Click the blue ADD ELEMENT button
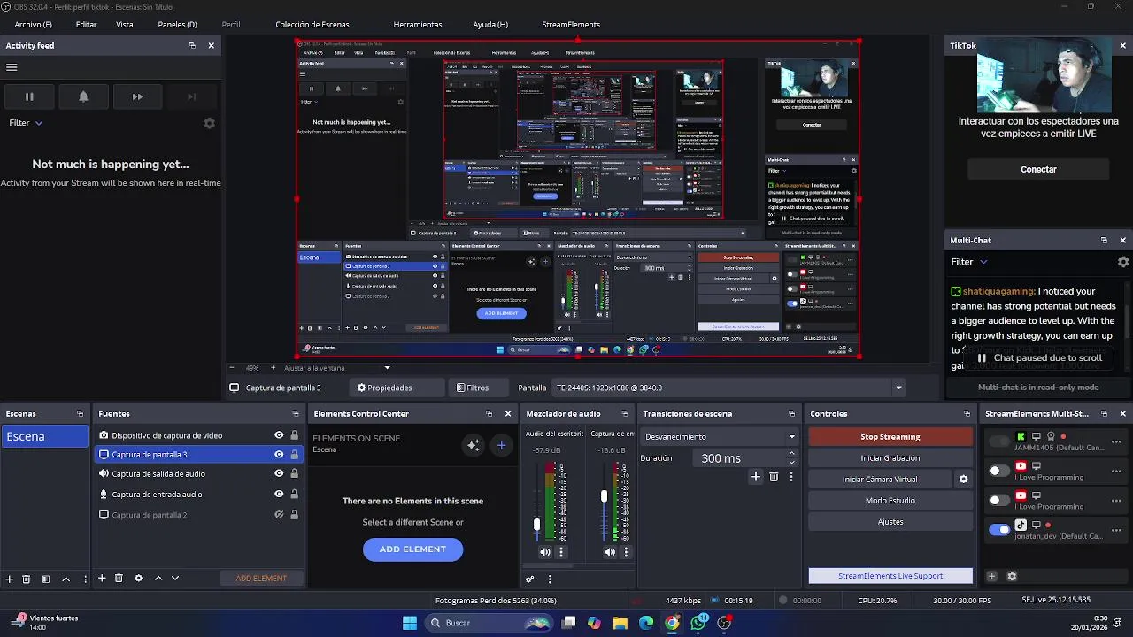 [x=412, y=549]
